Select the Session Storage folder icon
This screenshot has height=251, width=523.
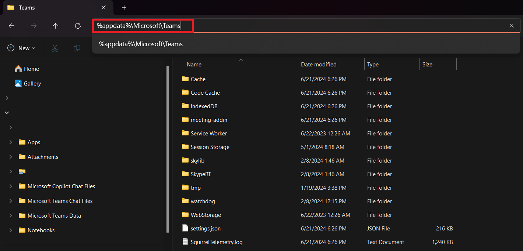[185, 147]
